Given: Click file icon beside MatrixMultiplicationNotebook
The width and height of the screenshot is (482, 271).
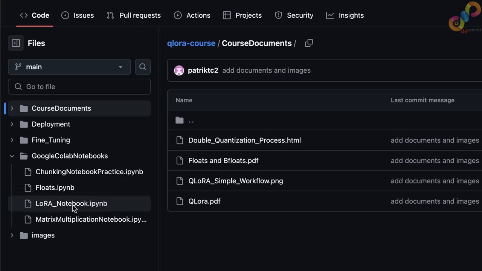Looking at the screenshot, I should coord(28,219).
